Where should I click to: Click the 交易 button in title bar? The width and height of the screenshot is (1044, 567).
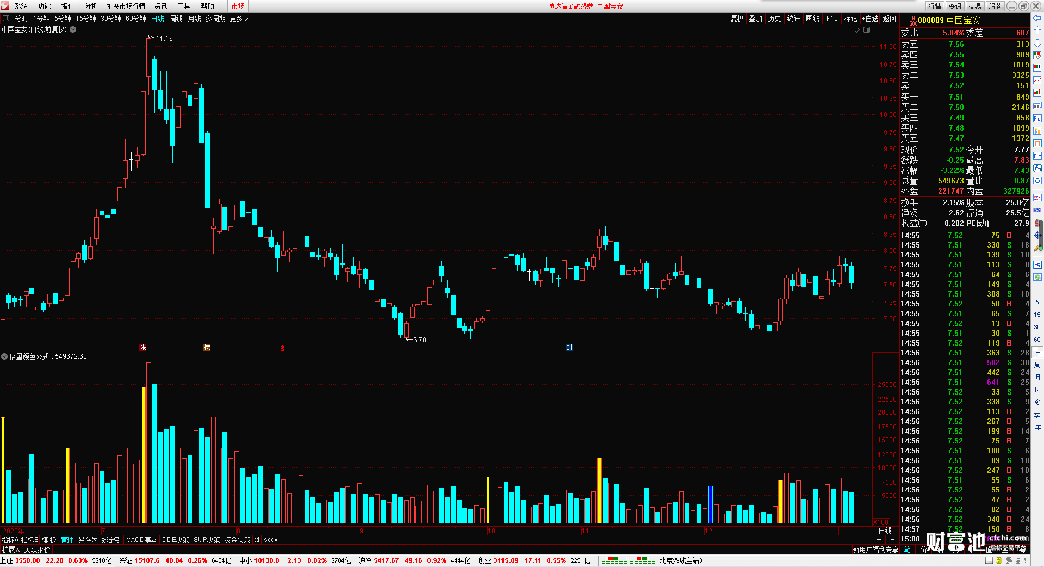point(975,6)
